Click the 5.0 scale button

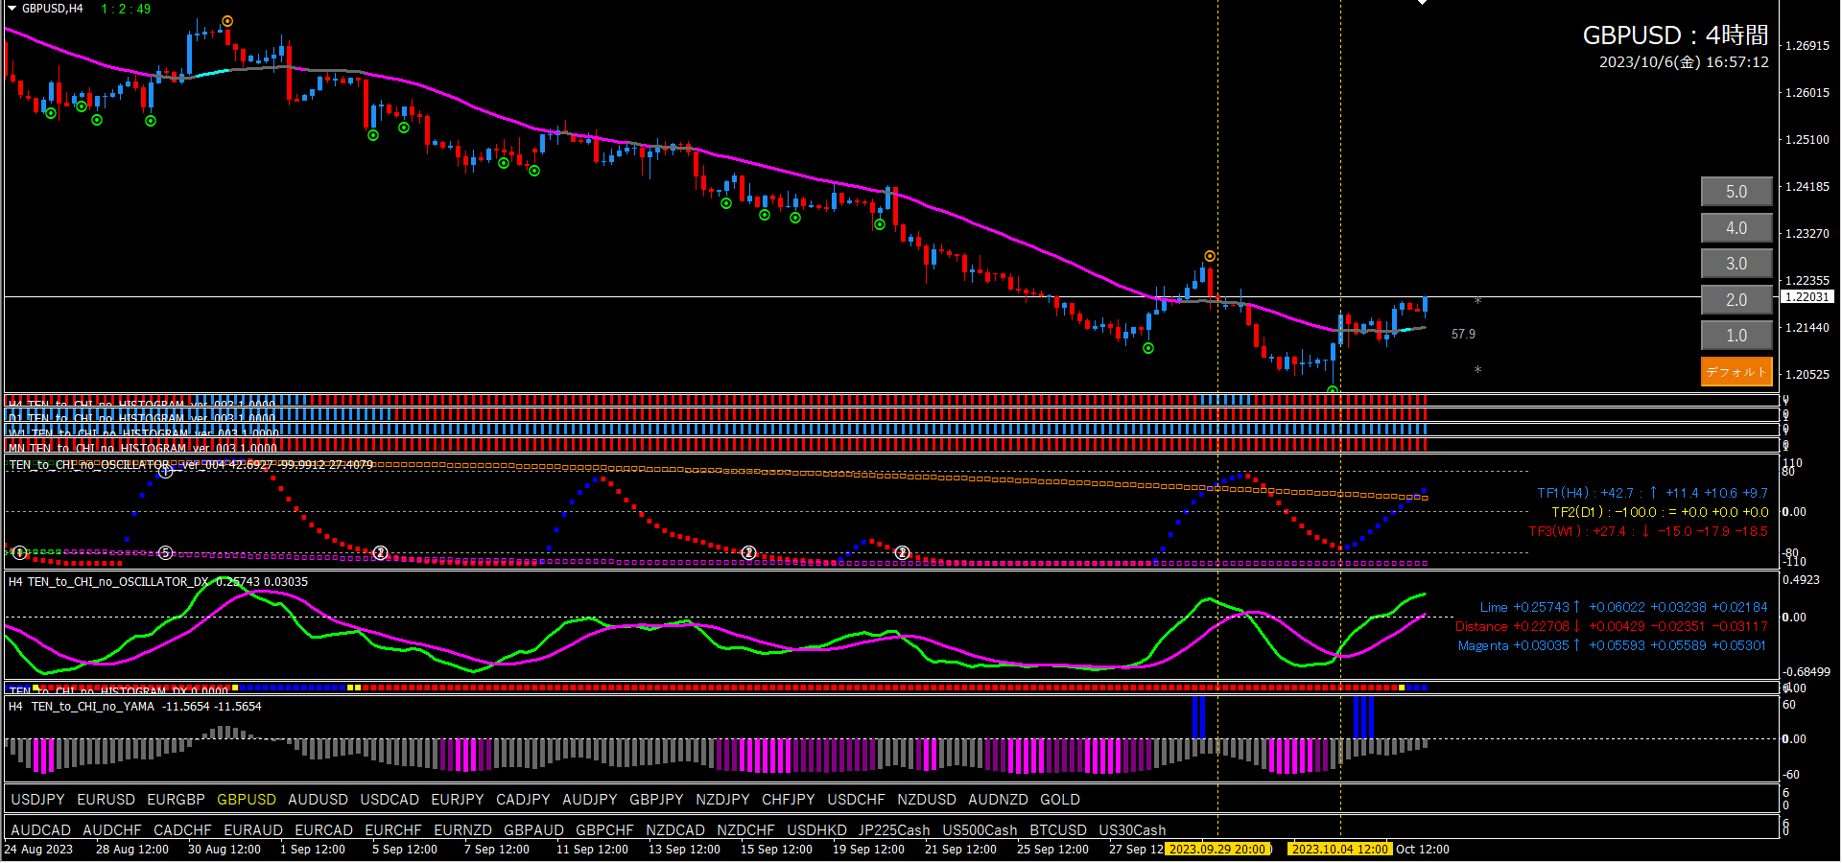[1736, 192]
